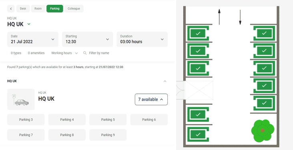Switch to the Colleague tab
The height and width of the screenshot is (150, 293).
point(74,8)
